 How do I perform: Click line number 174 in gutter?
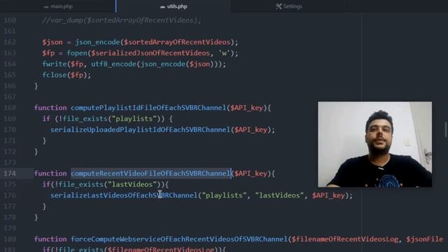10,174
